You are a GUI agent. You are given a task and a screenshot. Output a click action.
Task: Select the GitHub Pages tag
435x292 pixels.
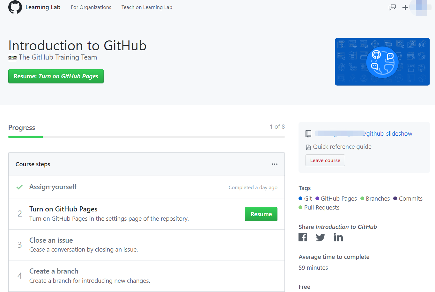pos(336,199)
